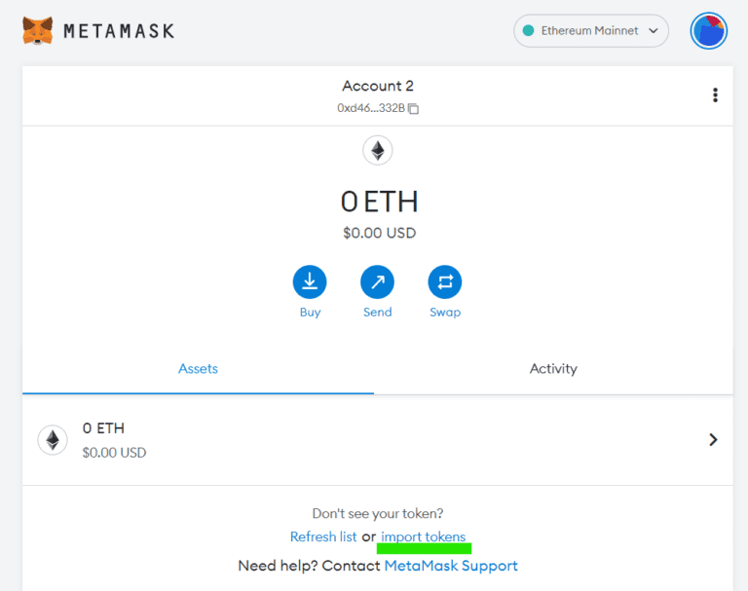Open the MetaMask Support link
This screenshot has height=591, width=748.
(451, 566)
